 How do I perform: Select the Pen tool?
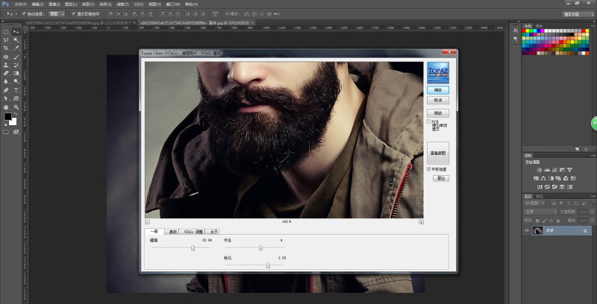[x=6, y=90]
